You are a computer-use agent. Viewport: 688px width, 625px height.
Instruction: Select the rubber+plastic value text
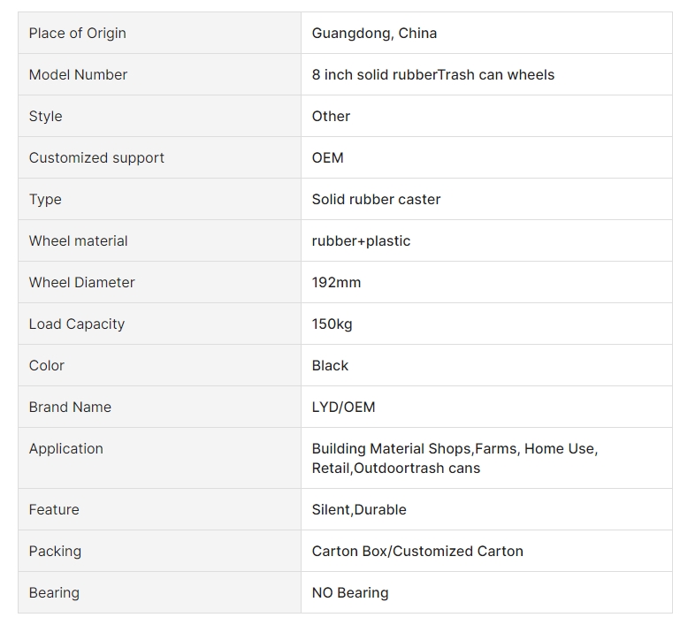click(361, 240)
